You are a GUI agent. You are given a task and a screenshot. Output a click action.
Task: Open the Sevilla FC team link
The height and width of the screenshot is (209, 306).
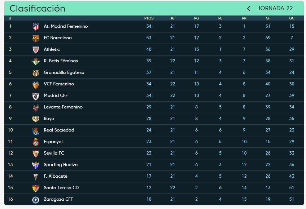click(x=54, y=153)
